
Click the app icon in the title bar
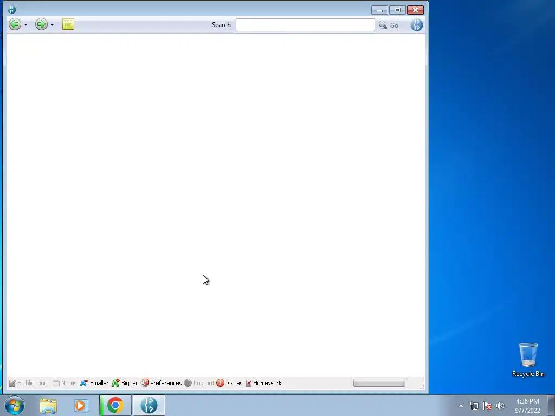click(x=12, y=10)
